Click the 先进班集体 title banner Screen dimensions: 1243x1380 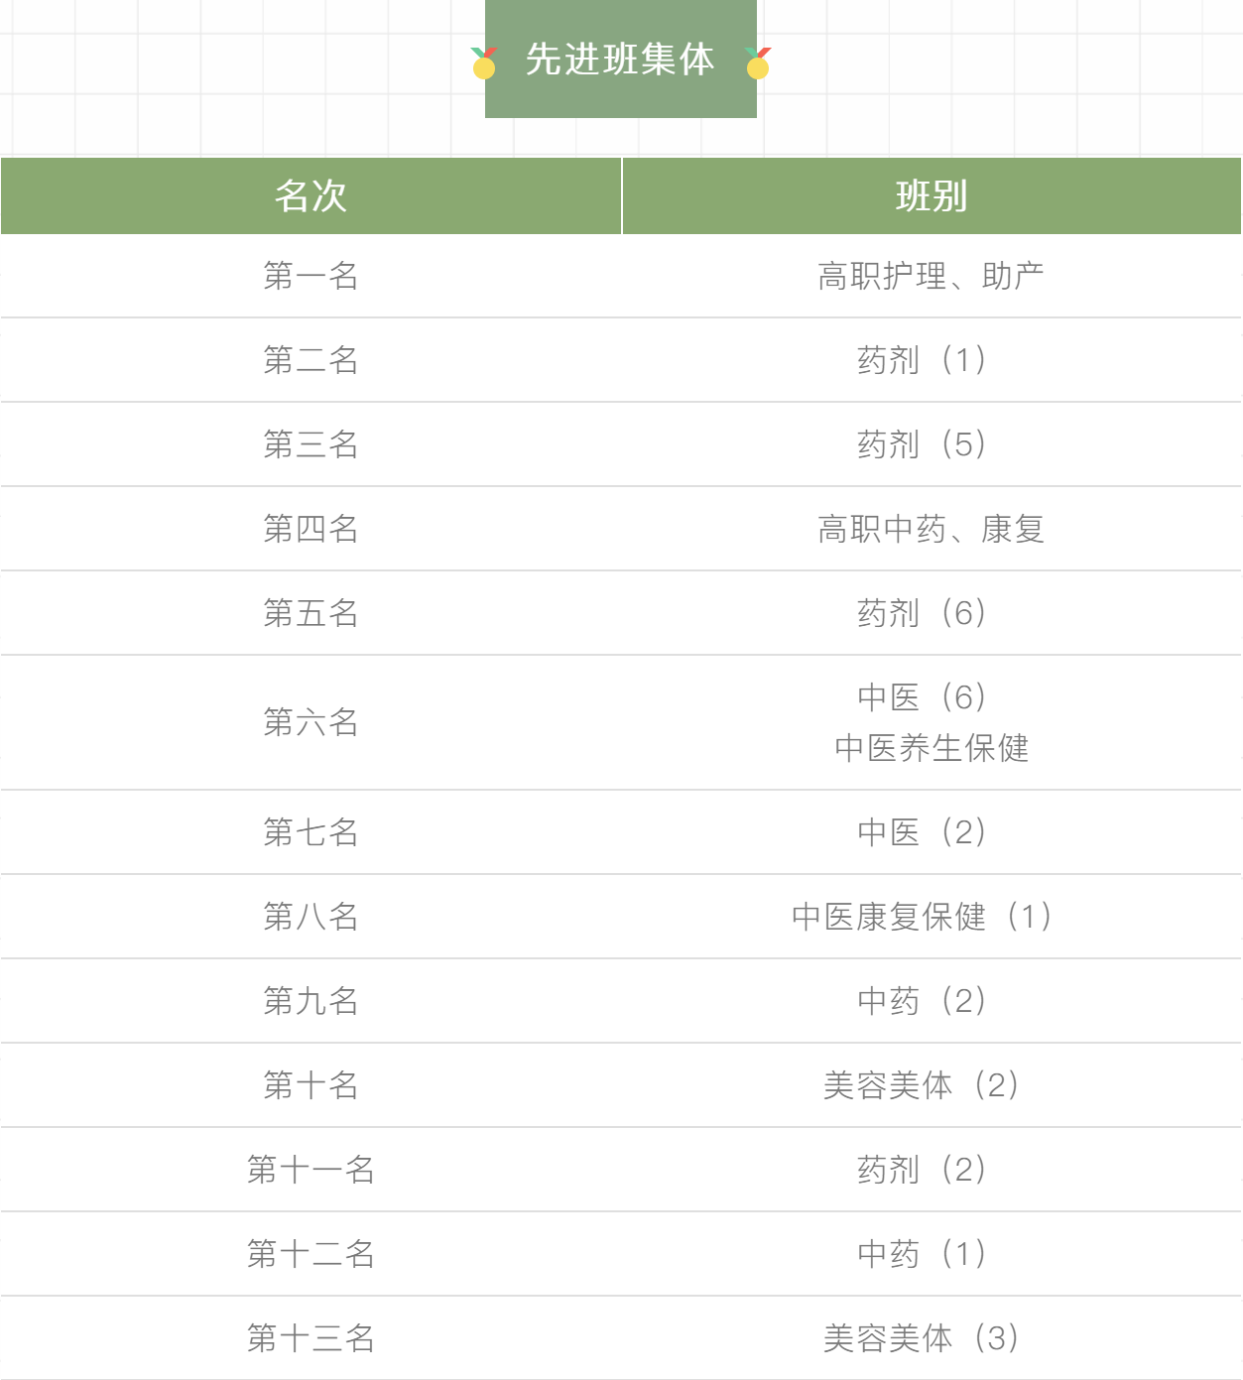pyautogui.click(x=621, y=60)
